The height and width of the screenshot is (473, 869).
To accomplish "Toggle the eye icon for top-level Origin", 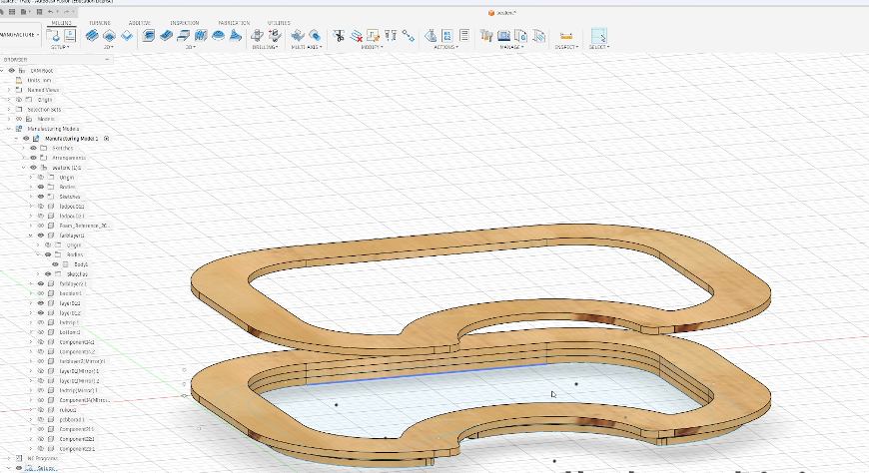I will point(19,100).
